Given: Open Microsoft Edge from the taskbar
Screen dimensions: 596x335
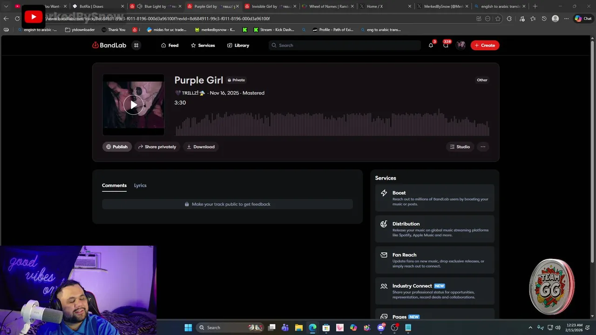Looking at the screenshot, I should [312, 328].
